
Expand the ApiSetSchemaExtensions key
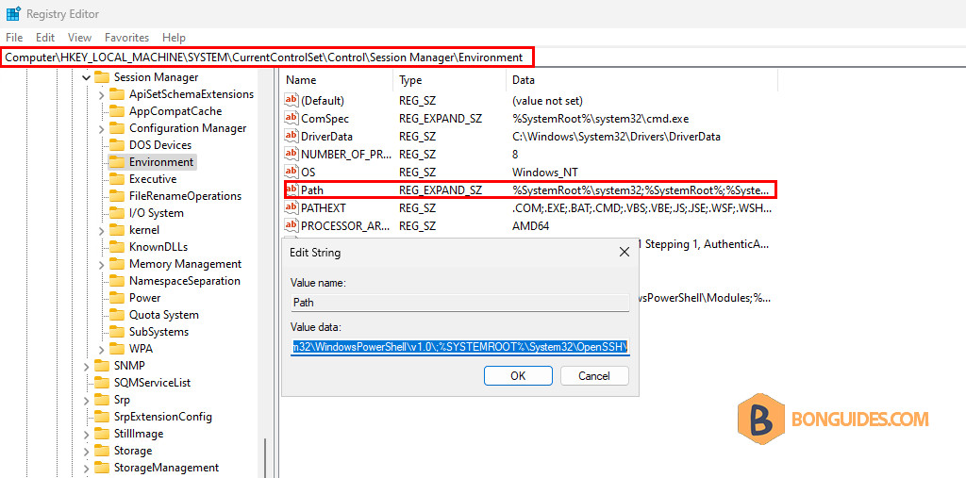coord(102,95)
